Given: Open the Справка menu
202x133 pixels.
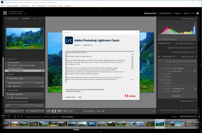Looking at the screenshot, I should (x=67, y=6).
